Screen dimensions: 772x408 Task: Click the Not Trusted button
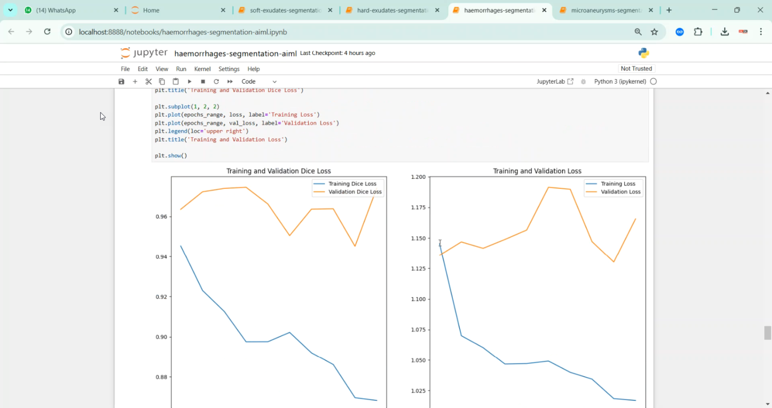pos(636,69)
